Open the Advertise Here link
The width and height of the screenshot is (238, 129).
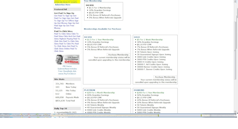(62, 5)
